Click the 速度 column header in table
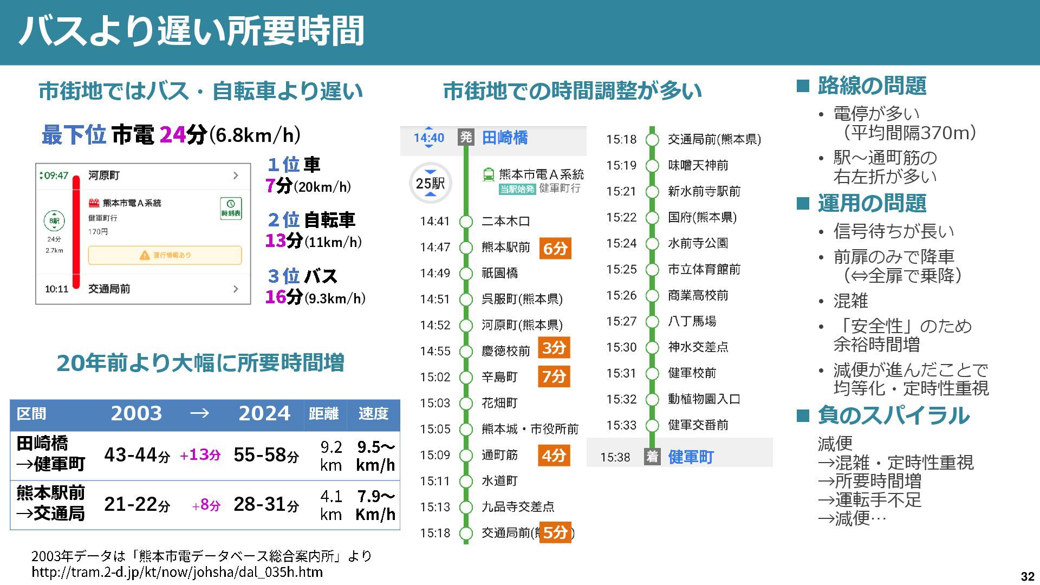The image size is (1040, 585). pos(373,414)
